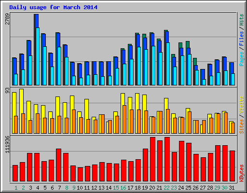Click day label 11 on the axis
Screen dimensions: 247x193
coord(87,188)
